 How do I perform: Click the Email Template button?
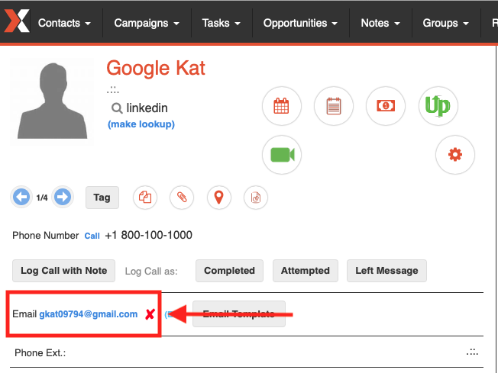coord(239,314)
